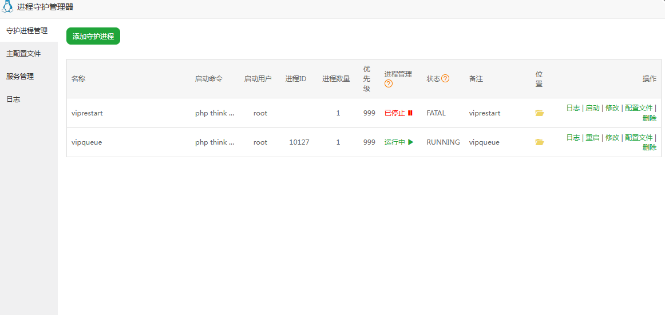
Task: Click help icon beside 状态 header
Action: tap(445, 79)
